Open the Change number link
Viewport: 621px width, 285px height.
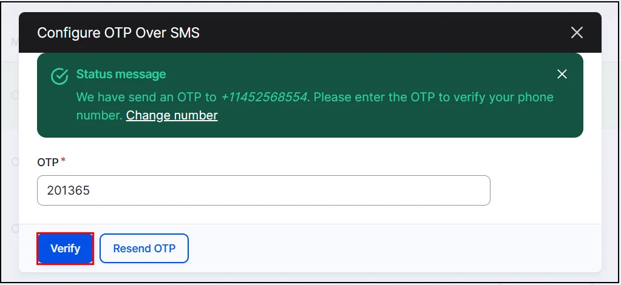coord(172,115)
